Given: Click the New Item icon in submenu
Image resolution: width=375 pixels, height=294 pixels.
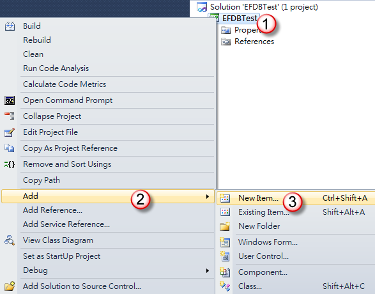Looking at the screenshot, I should (225, 198).
